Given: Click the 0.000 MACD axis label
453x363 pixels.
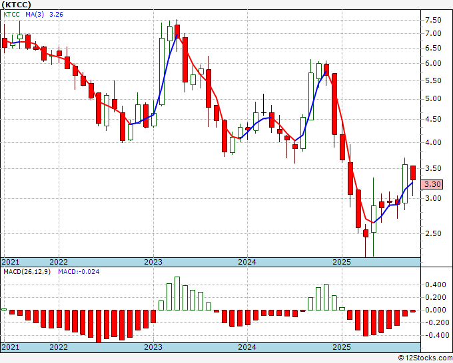Looking at the screenshot, I should tap(436, 310).
